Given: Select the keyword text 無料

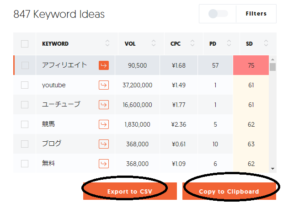Looking at the screenshot, I should click(48, 163).
